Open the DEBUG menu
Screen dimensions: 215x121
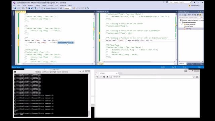(38, 5)
